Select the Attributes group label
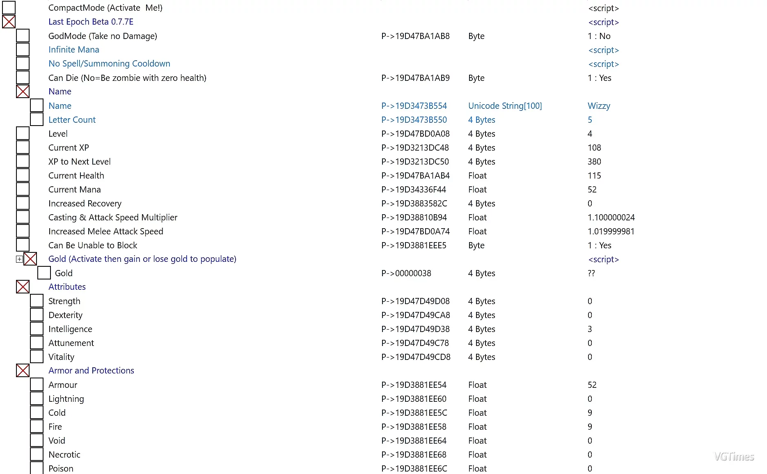The width and height of the screenshot is (767, 474). (67, 287)
